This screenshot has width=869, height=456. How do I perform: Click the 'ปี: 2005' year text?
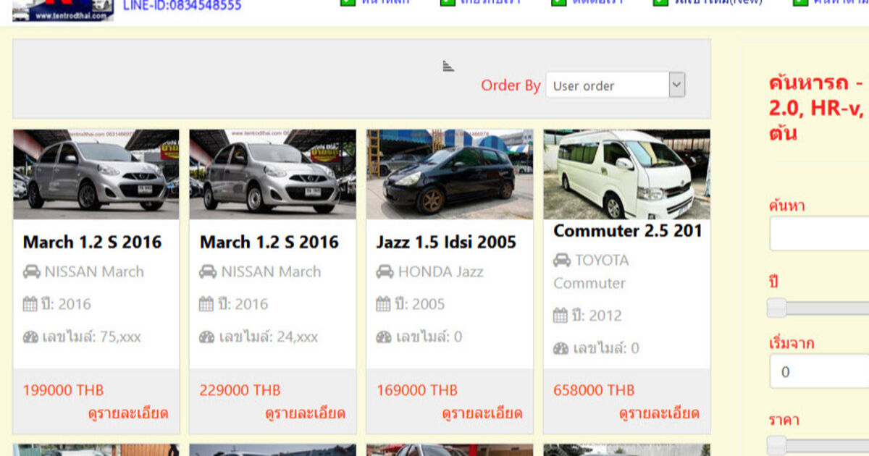tap(420, 304)
